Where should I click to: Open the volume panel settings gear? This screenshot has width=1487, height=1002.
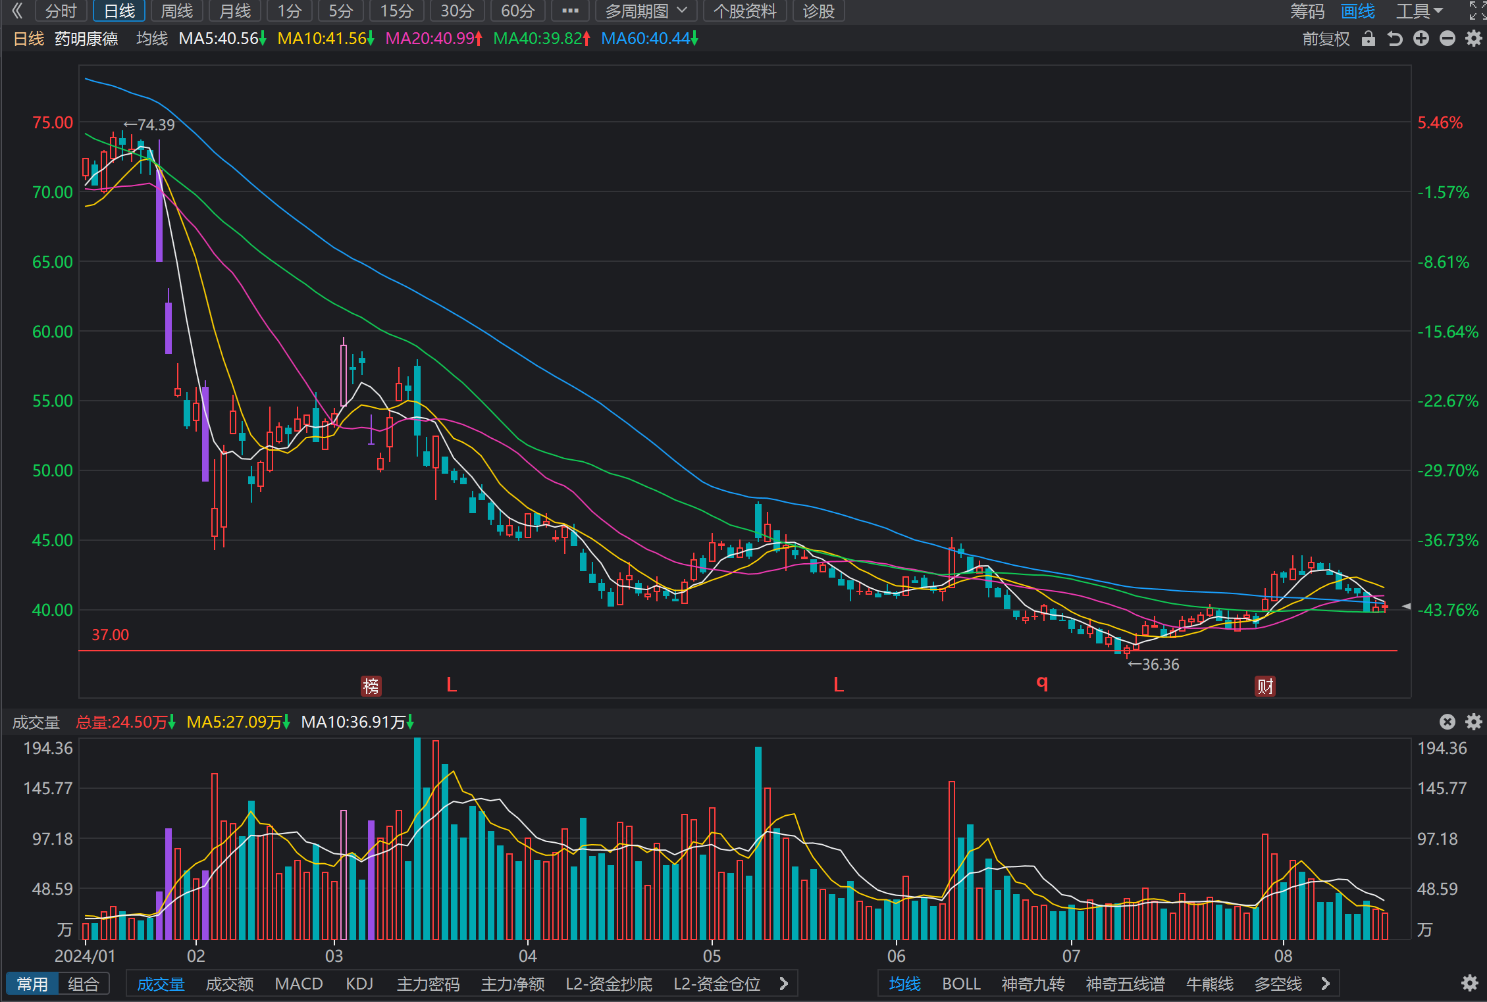(x=1474, y=722)
